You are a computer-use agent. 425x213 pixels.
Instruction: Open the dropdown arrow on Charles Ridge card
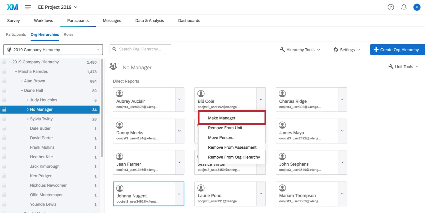click(x=342, y=100)
